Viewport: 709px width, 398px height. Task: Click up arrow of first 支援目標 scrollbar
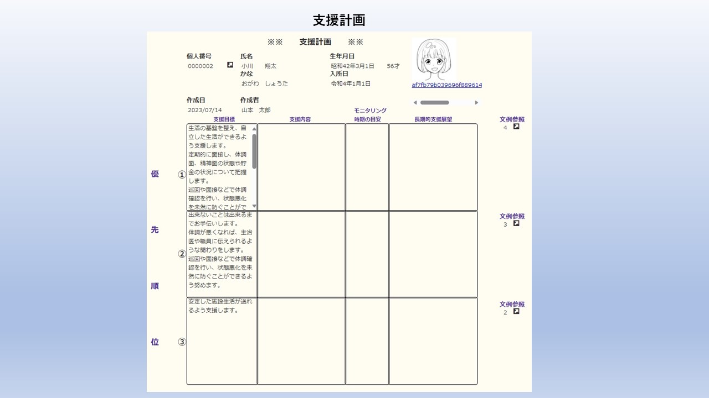[254, 129]
